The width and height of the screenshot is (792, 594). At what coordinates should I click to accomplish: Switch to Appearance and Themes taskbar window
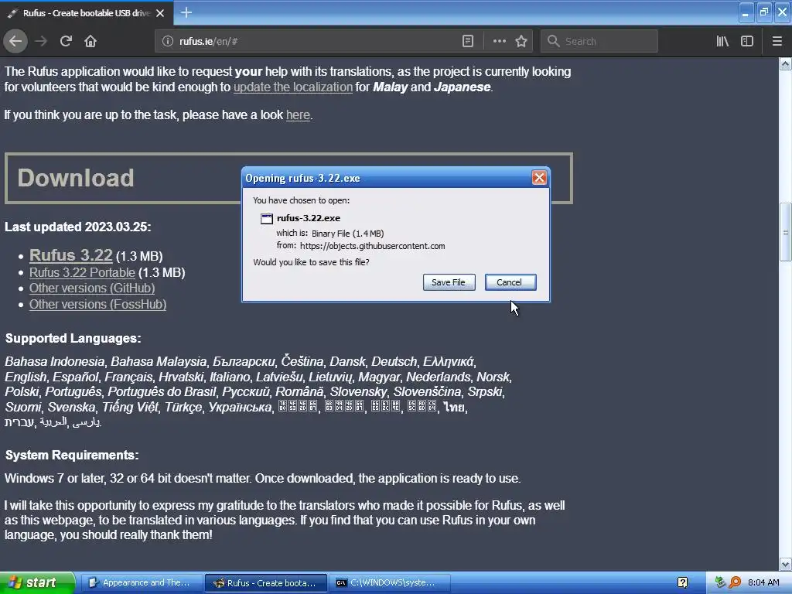coord(142,583)
